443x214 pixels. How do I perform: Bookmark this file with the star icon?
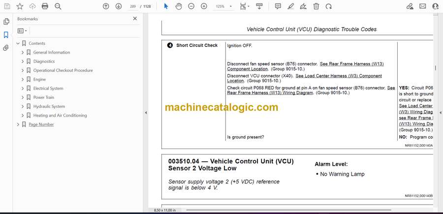click(20, 6)
